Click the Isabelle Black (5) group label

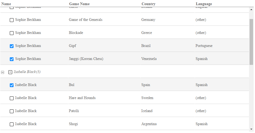tap(27, 72)
